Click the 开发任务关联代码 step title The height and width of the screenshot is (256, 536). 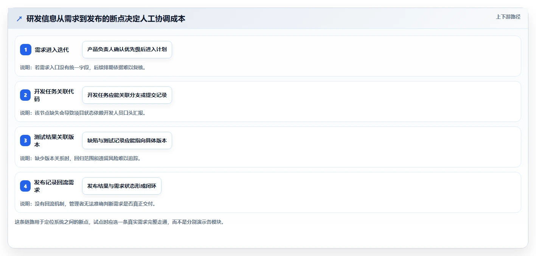pyautogui.click(x=54, y=95)
